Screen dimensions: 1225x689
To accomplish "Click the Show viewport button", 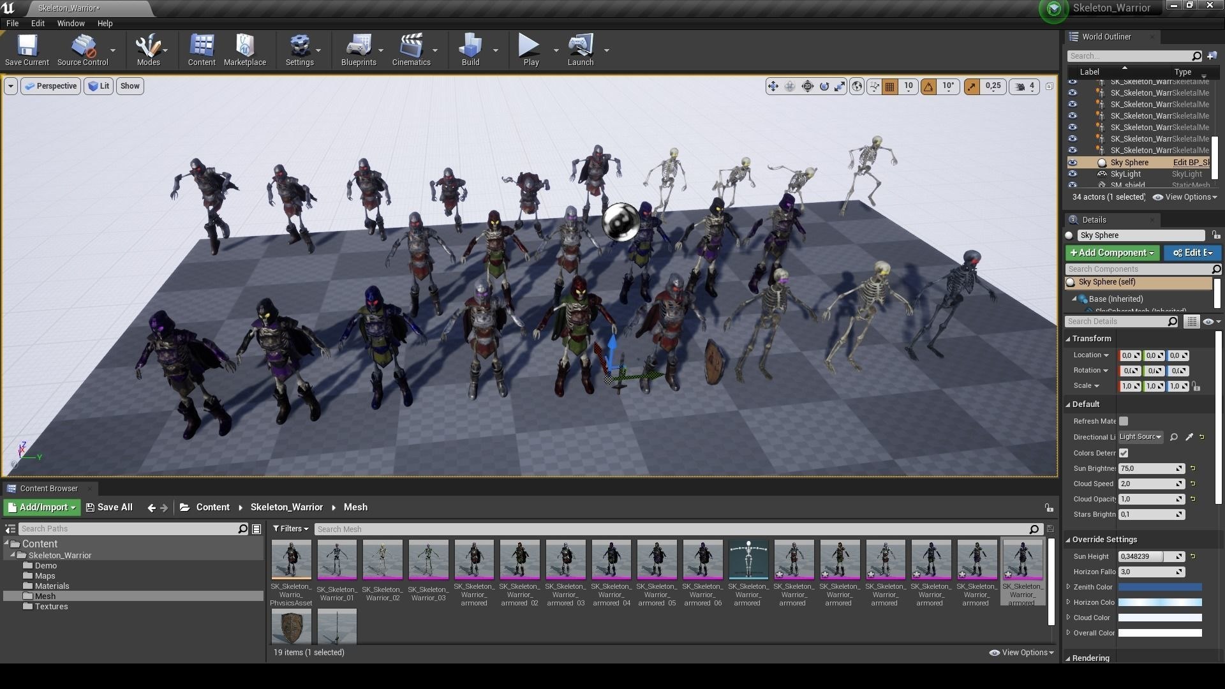I will (130, 86).
